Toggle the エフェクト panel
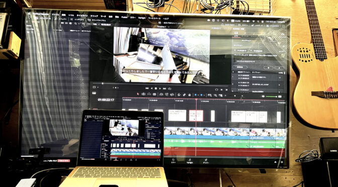 tap(61, 19)
